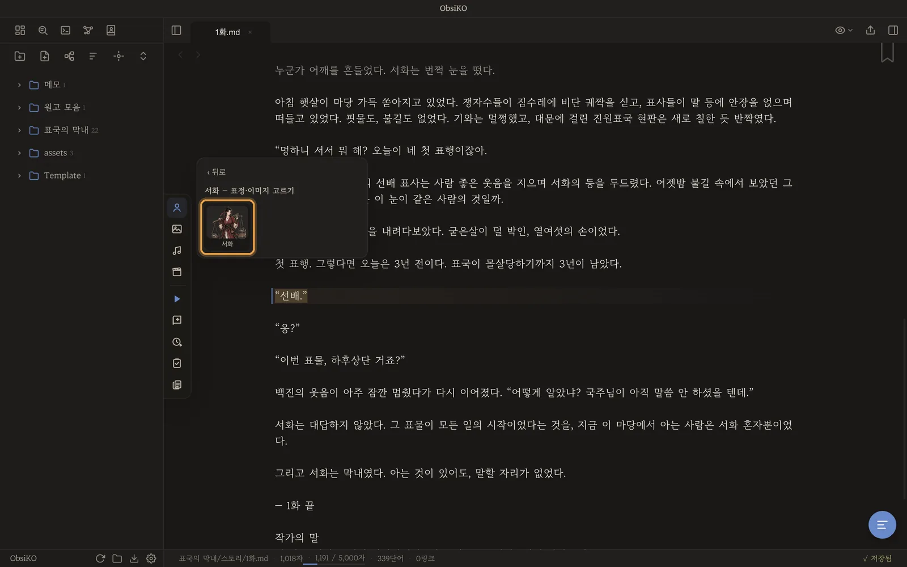Viewport: 907px width, 567px height.
Task: Click the bookmark icon at the top right
Action: [x=887, y=52]
